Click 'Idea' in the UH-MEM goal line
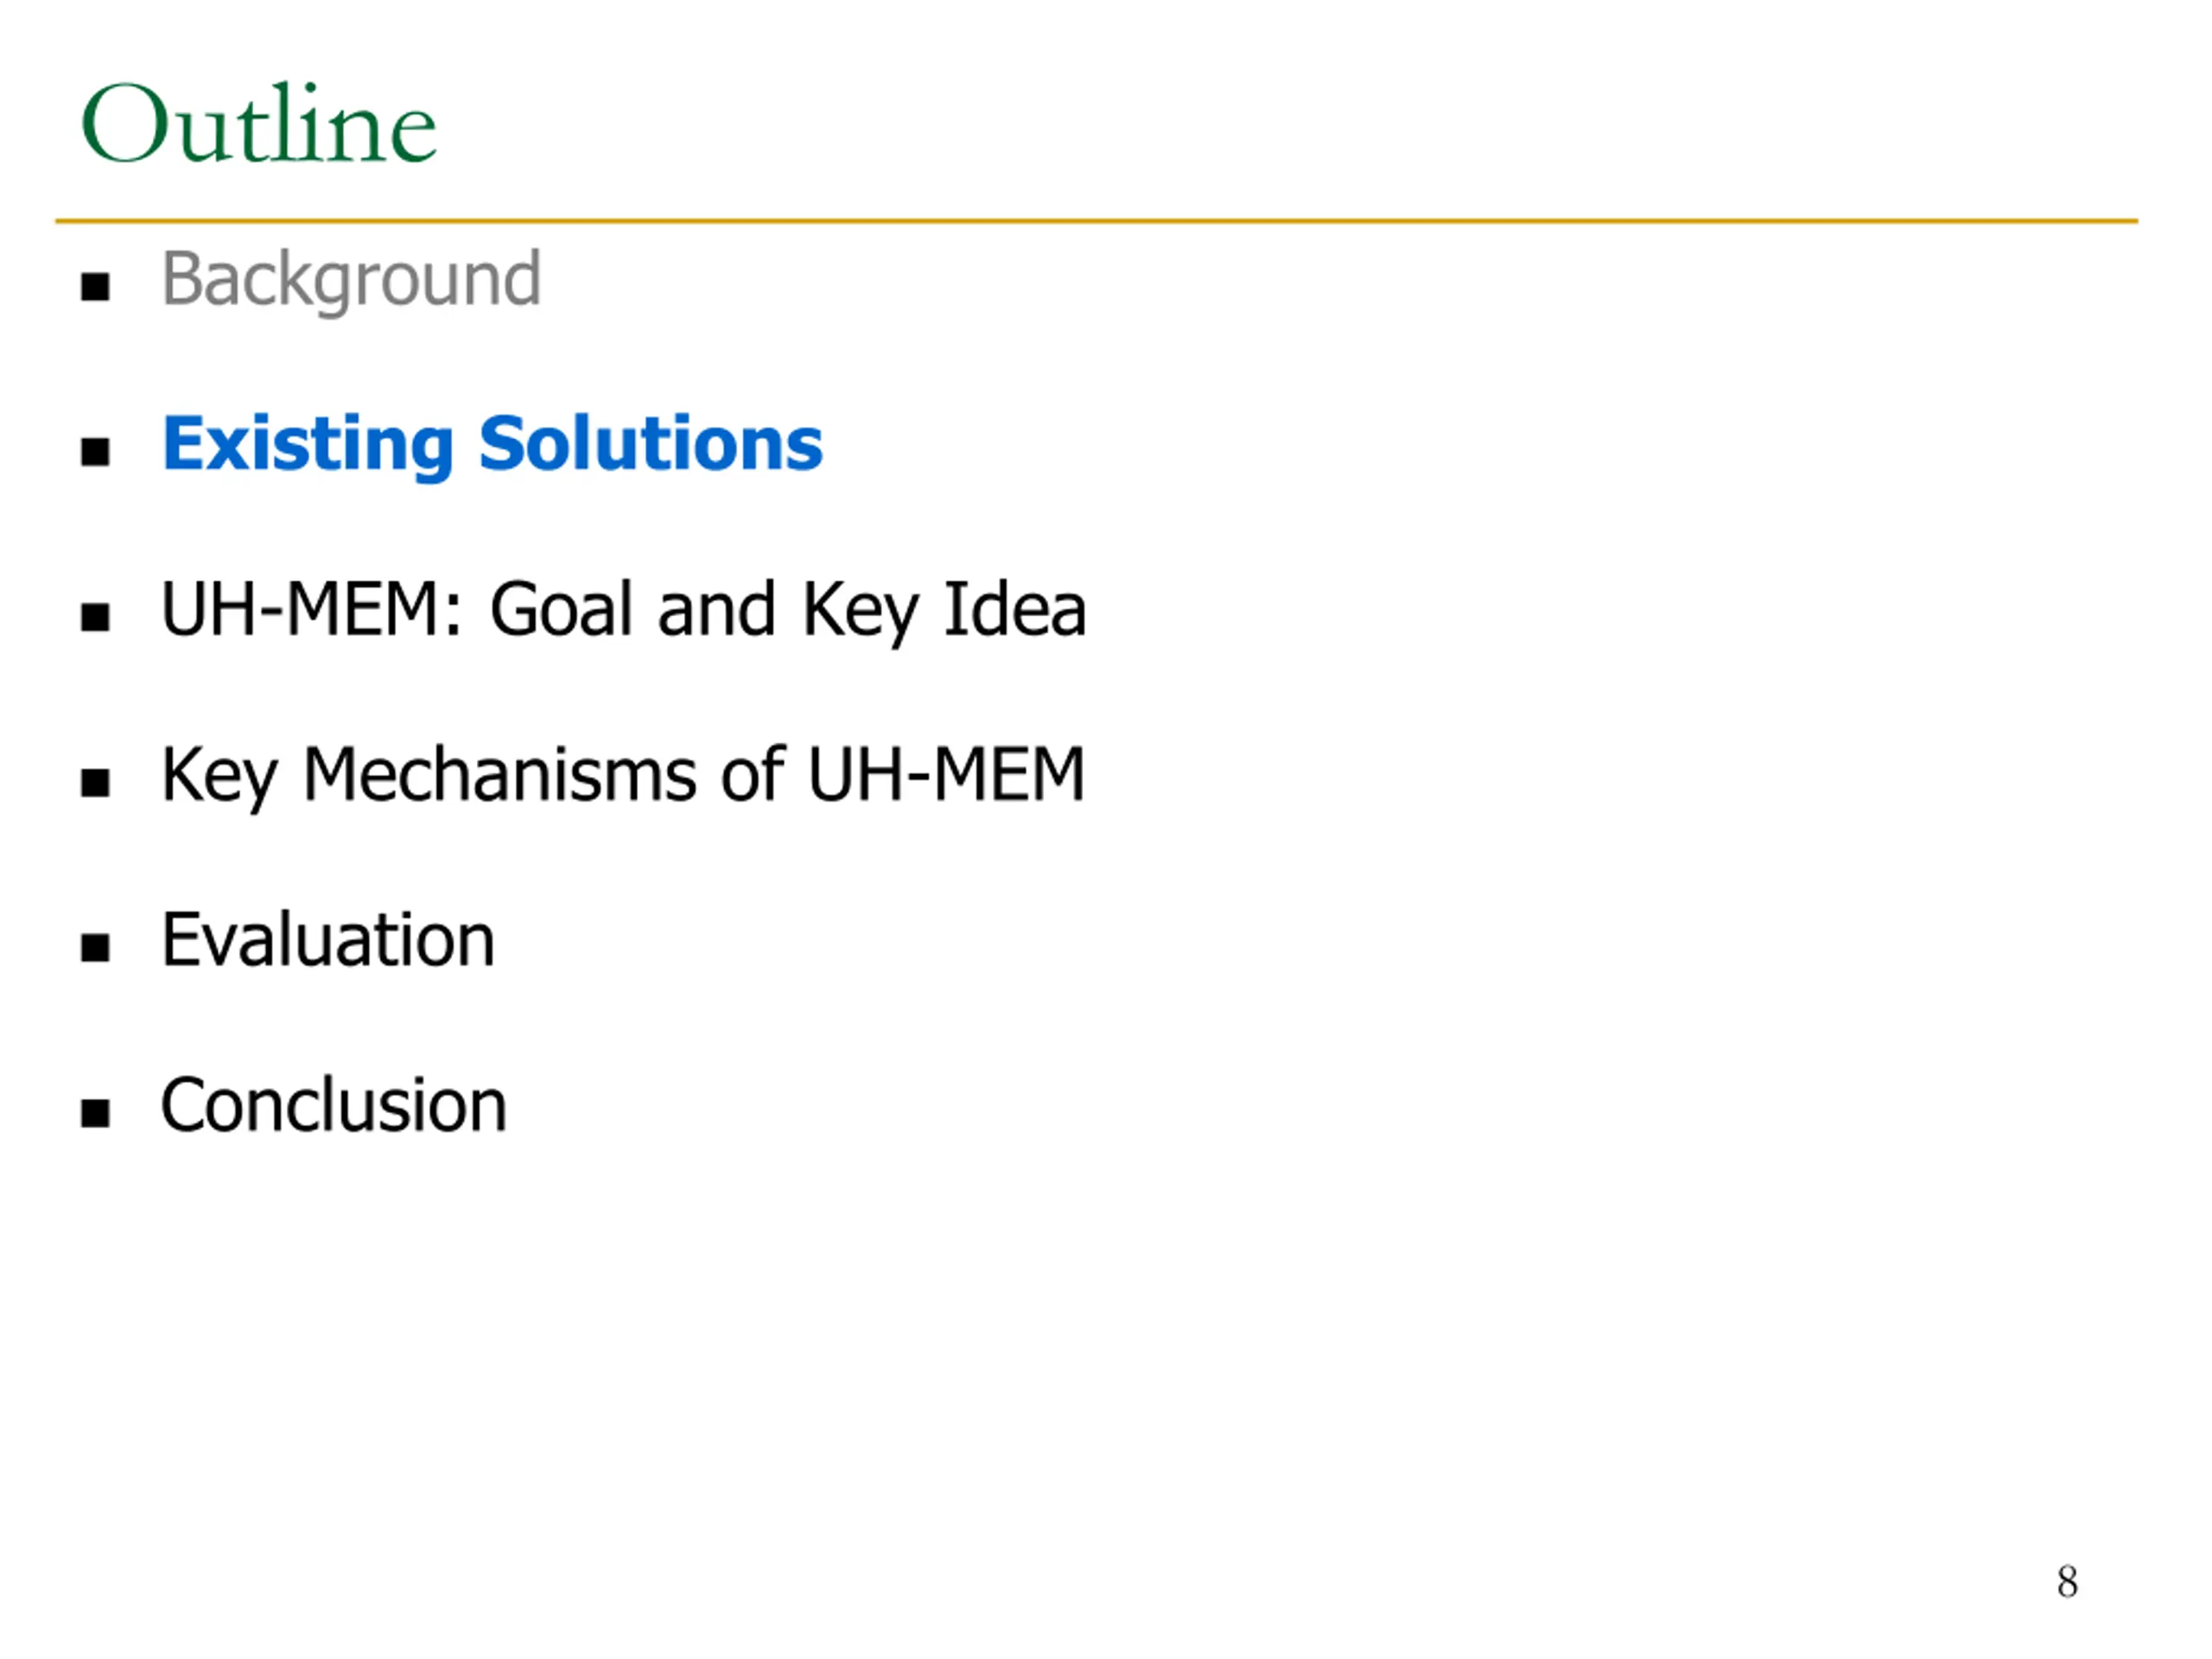2212x1659 pixels. [x=1014, y=609]
